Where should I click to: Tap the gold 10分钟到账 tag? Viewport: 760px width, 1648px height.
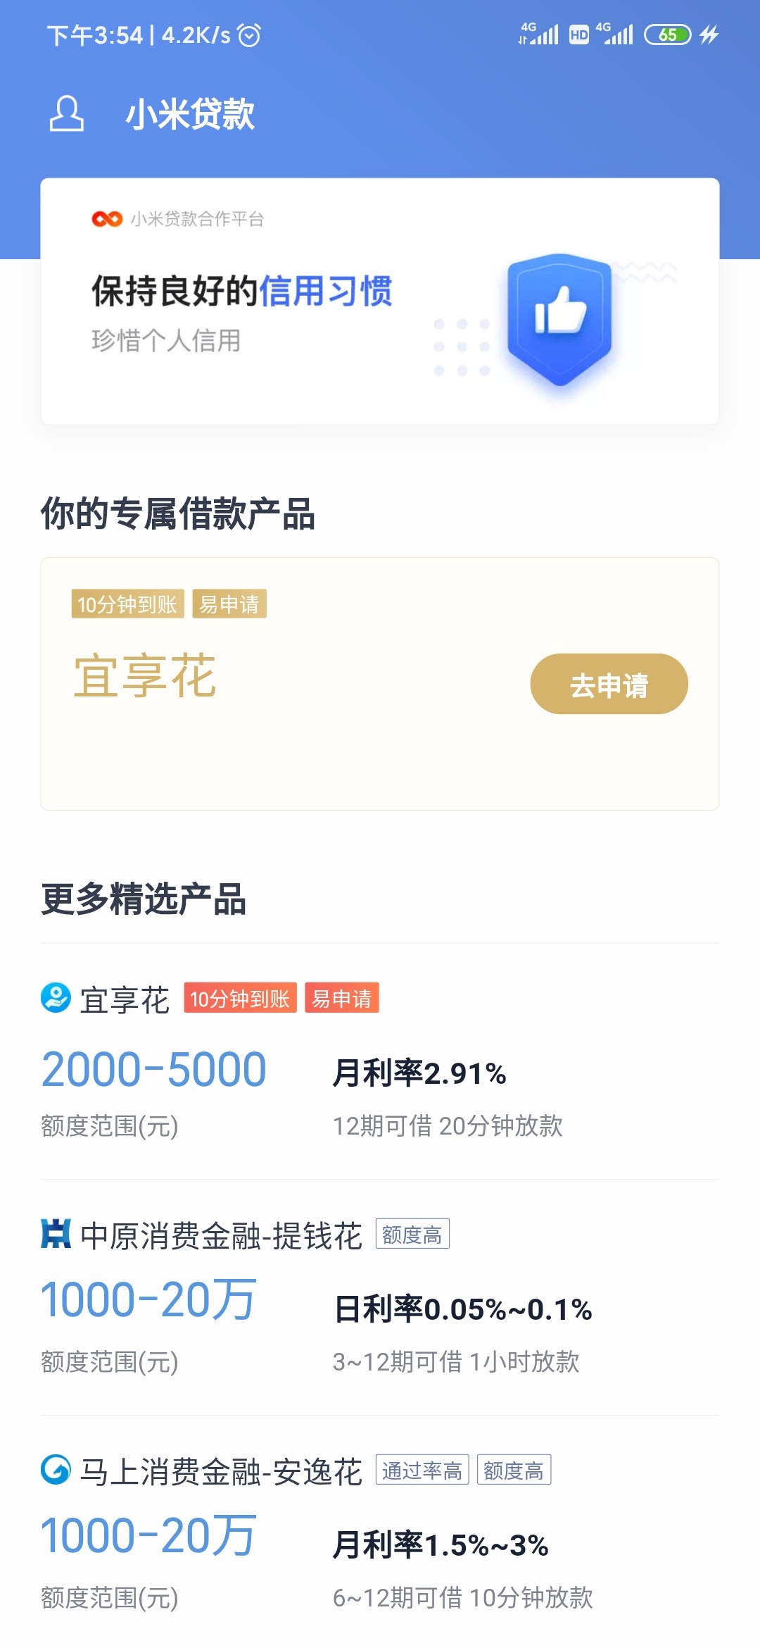coord(127,604)
